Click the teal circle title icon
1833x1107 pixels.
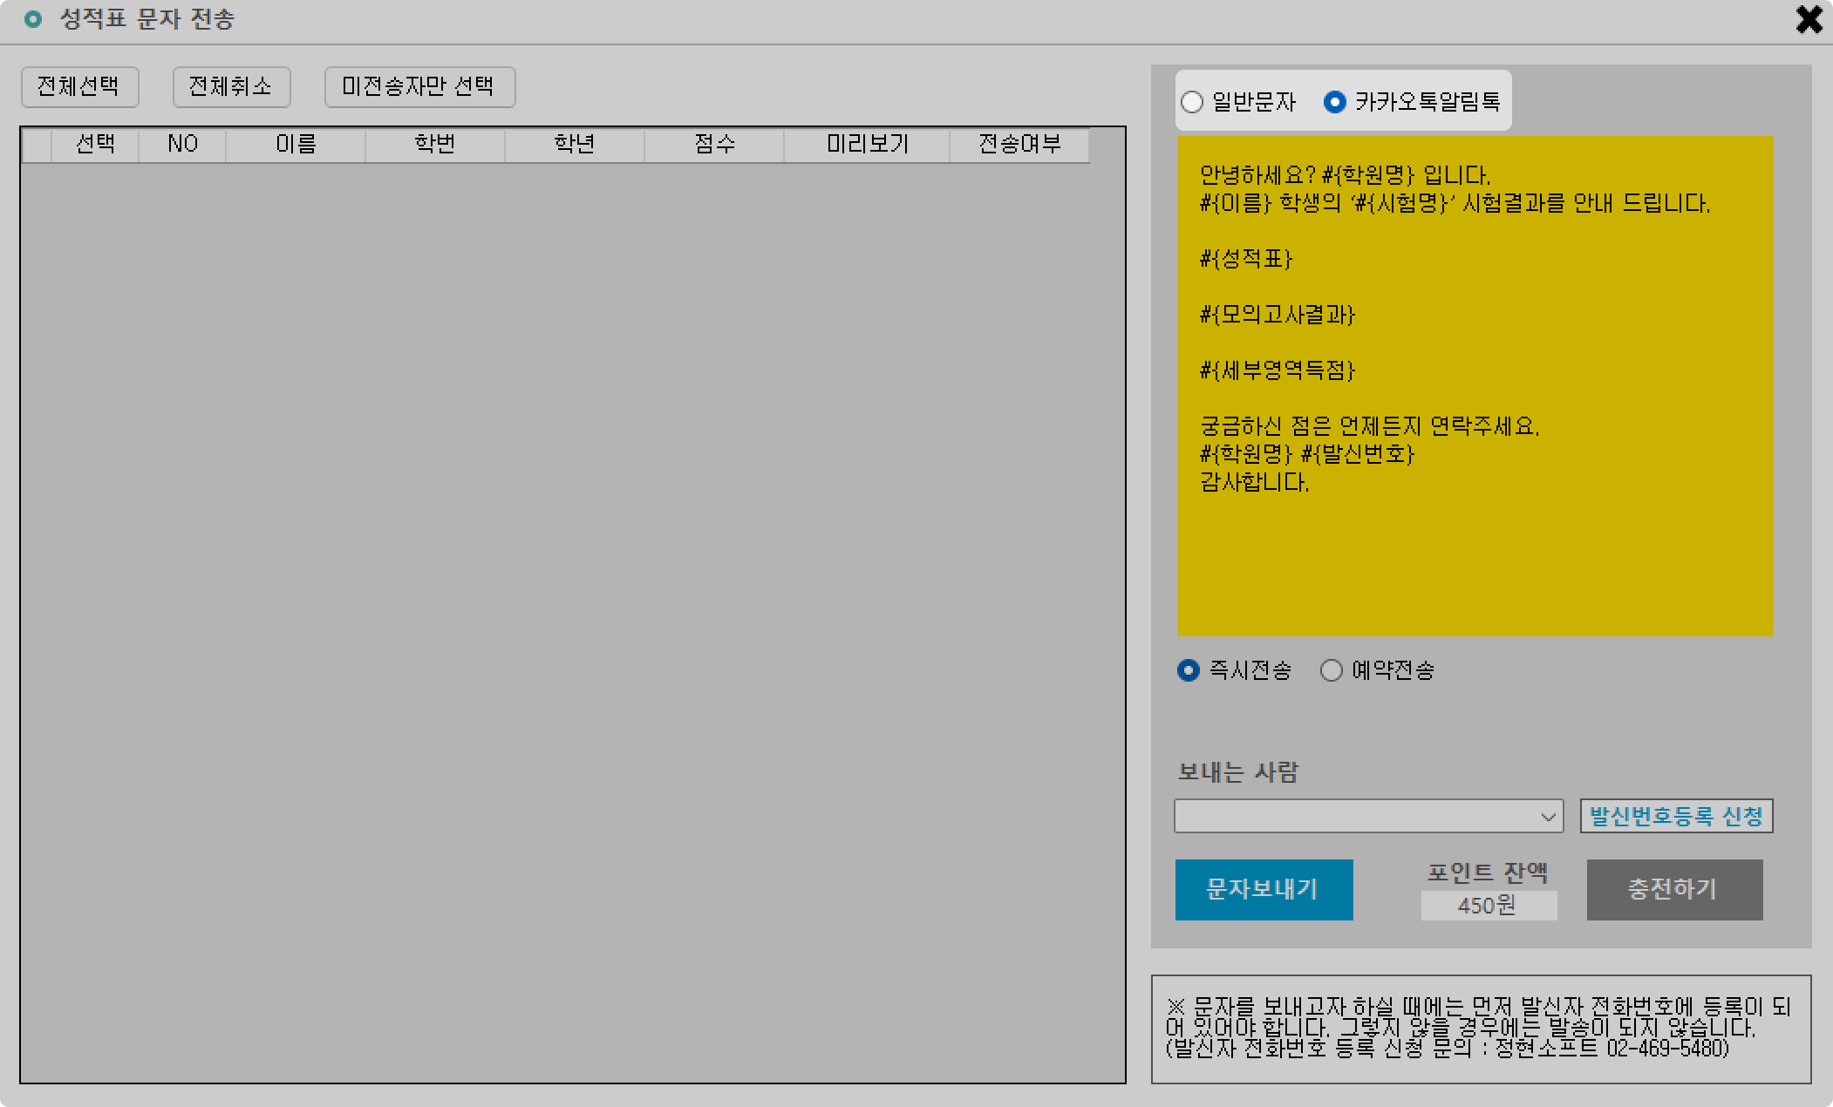[x=33, y=19]
